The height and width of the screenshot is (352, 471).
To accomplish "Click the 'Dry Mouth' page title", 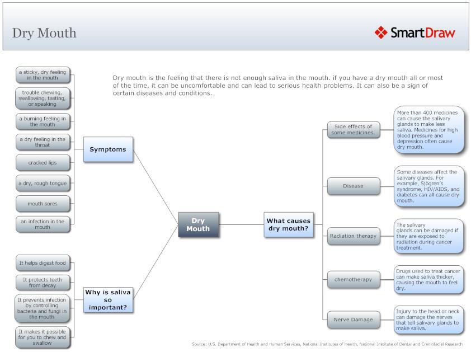I will pyautogui.click(x=44, y=33).
